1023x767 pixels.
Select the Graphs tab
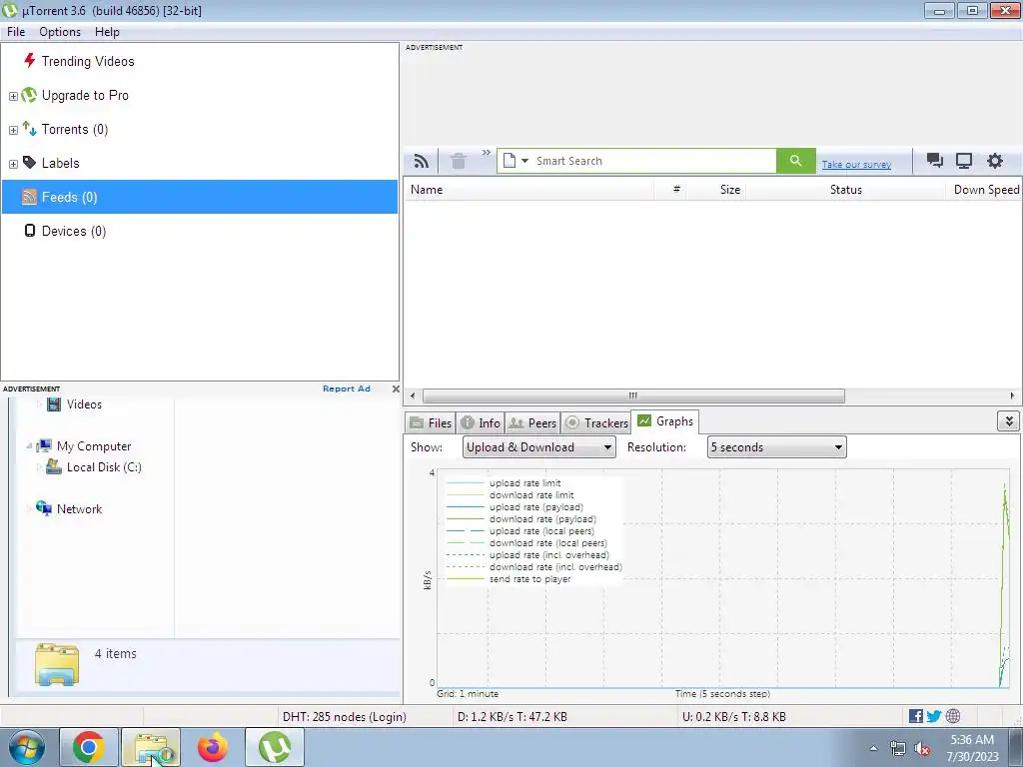point(664,421)
